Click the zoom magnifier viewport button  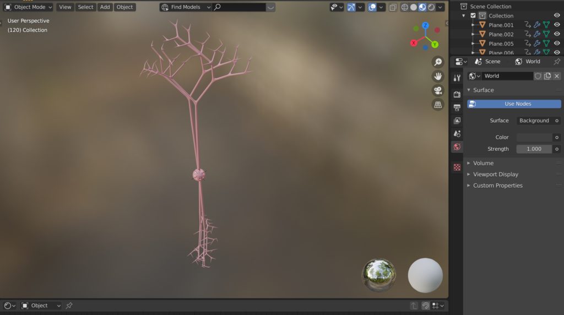(438, 62)
